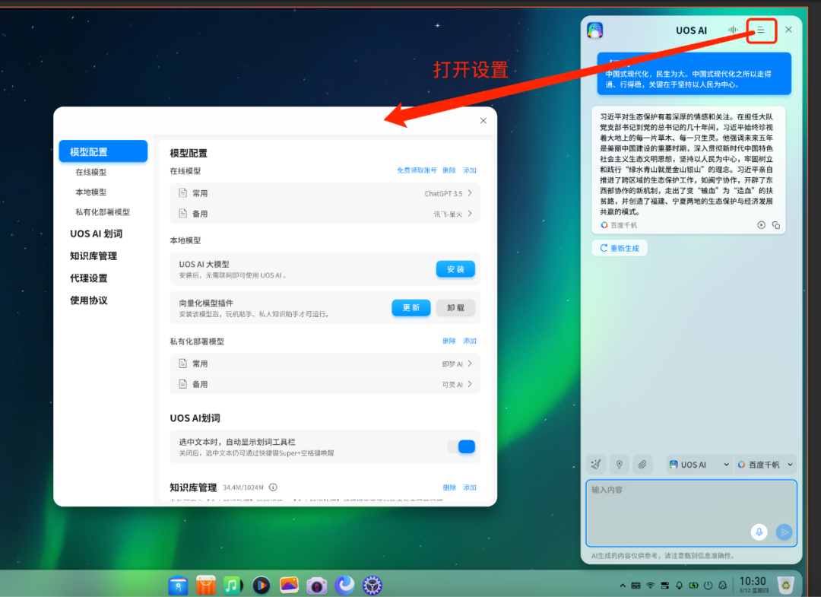Click the 安装 button for UOS AI 大模型
821x597 pixels.
(455, 269)
